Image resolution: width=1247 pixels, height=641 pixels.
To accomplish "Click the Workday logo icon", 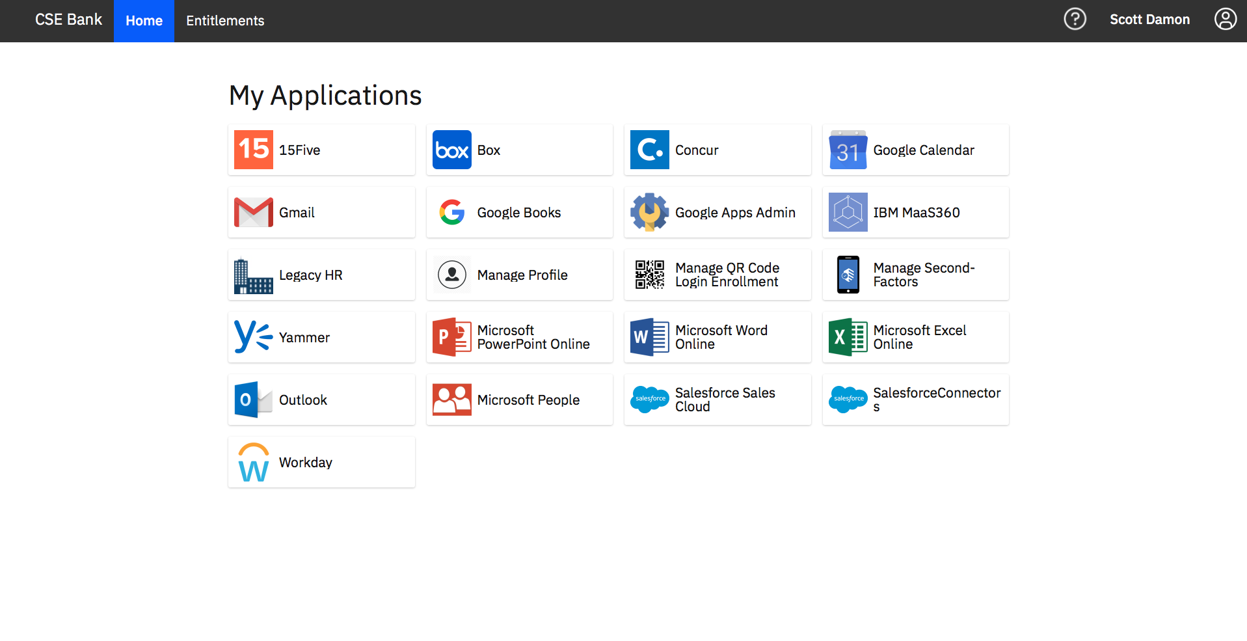I will point(254,462).
